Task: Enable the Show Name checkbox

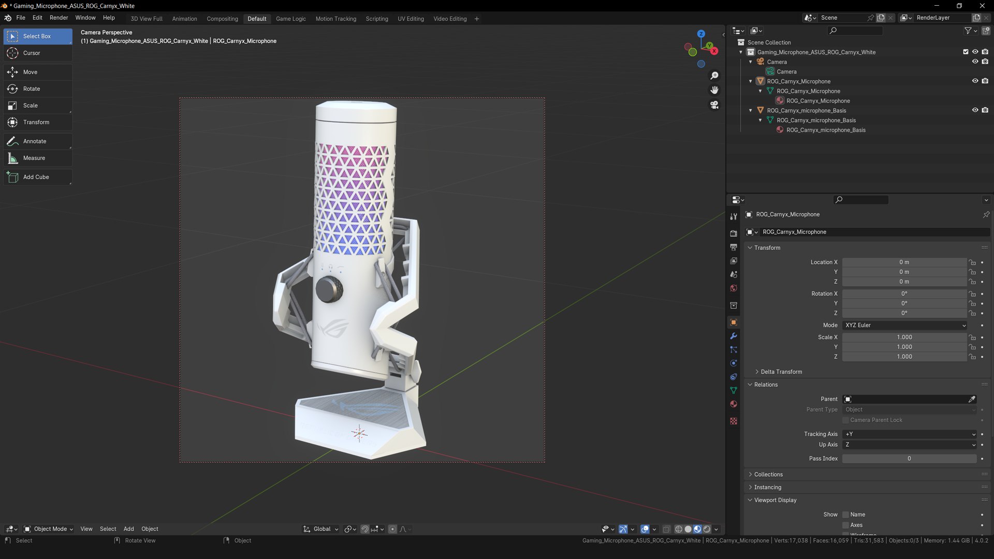Action: tap(845, 514)
